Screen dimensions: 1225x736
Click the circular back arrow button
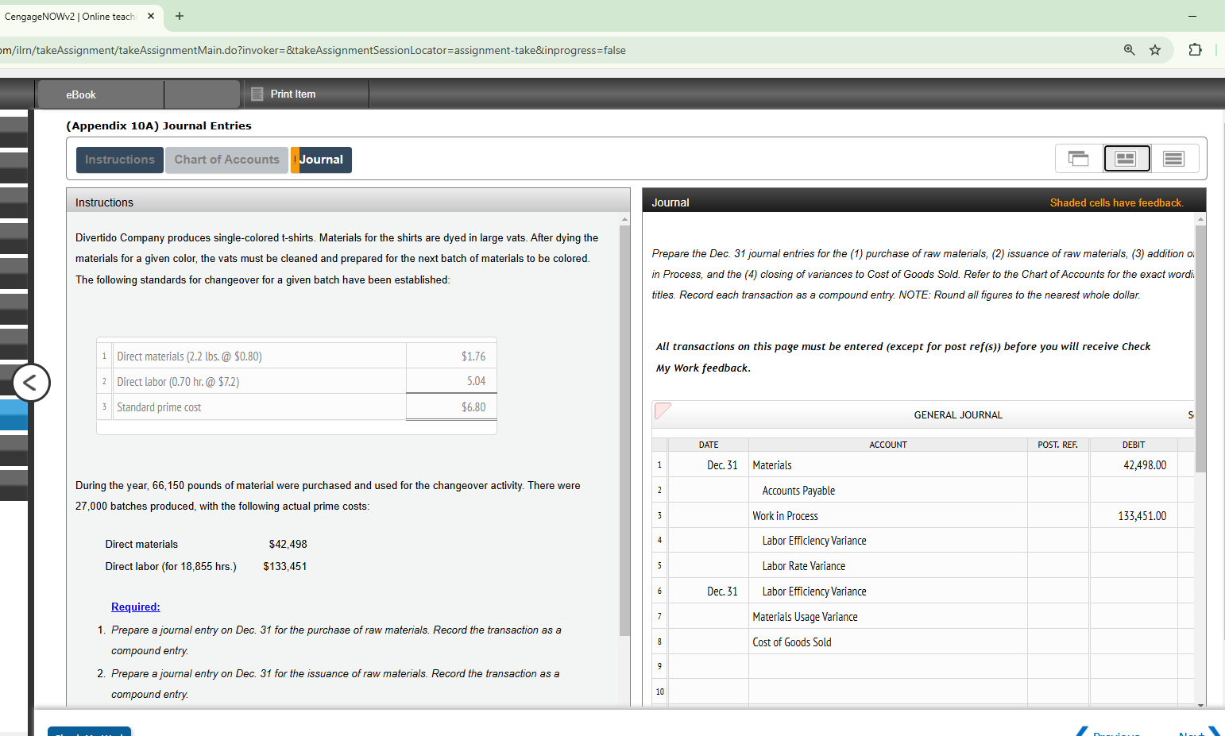pyautogui.click(x=31, y=383)
